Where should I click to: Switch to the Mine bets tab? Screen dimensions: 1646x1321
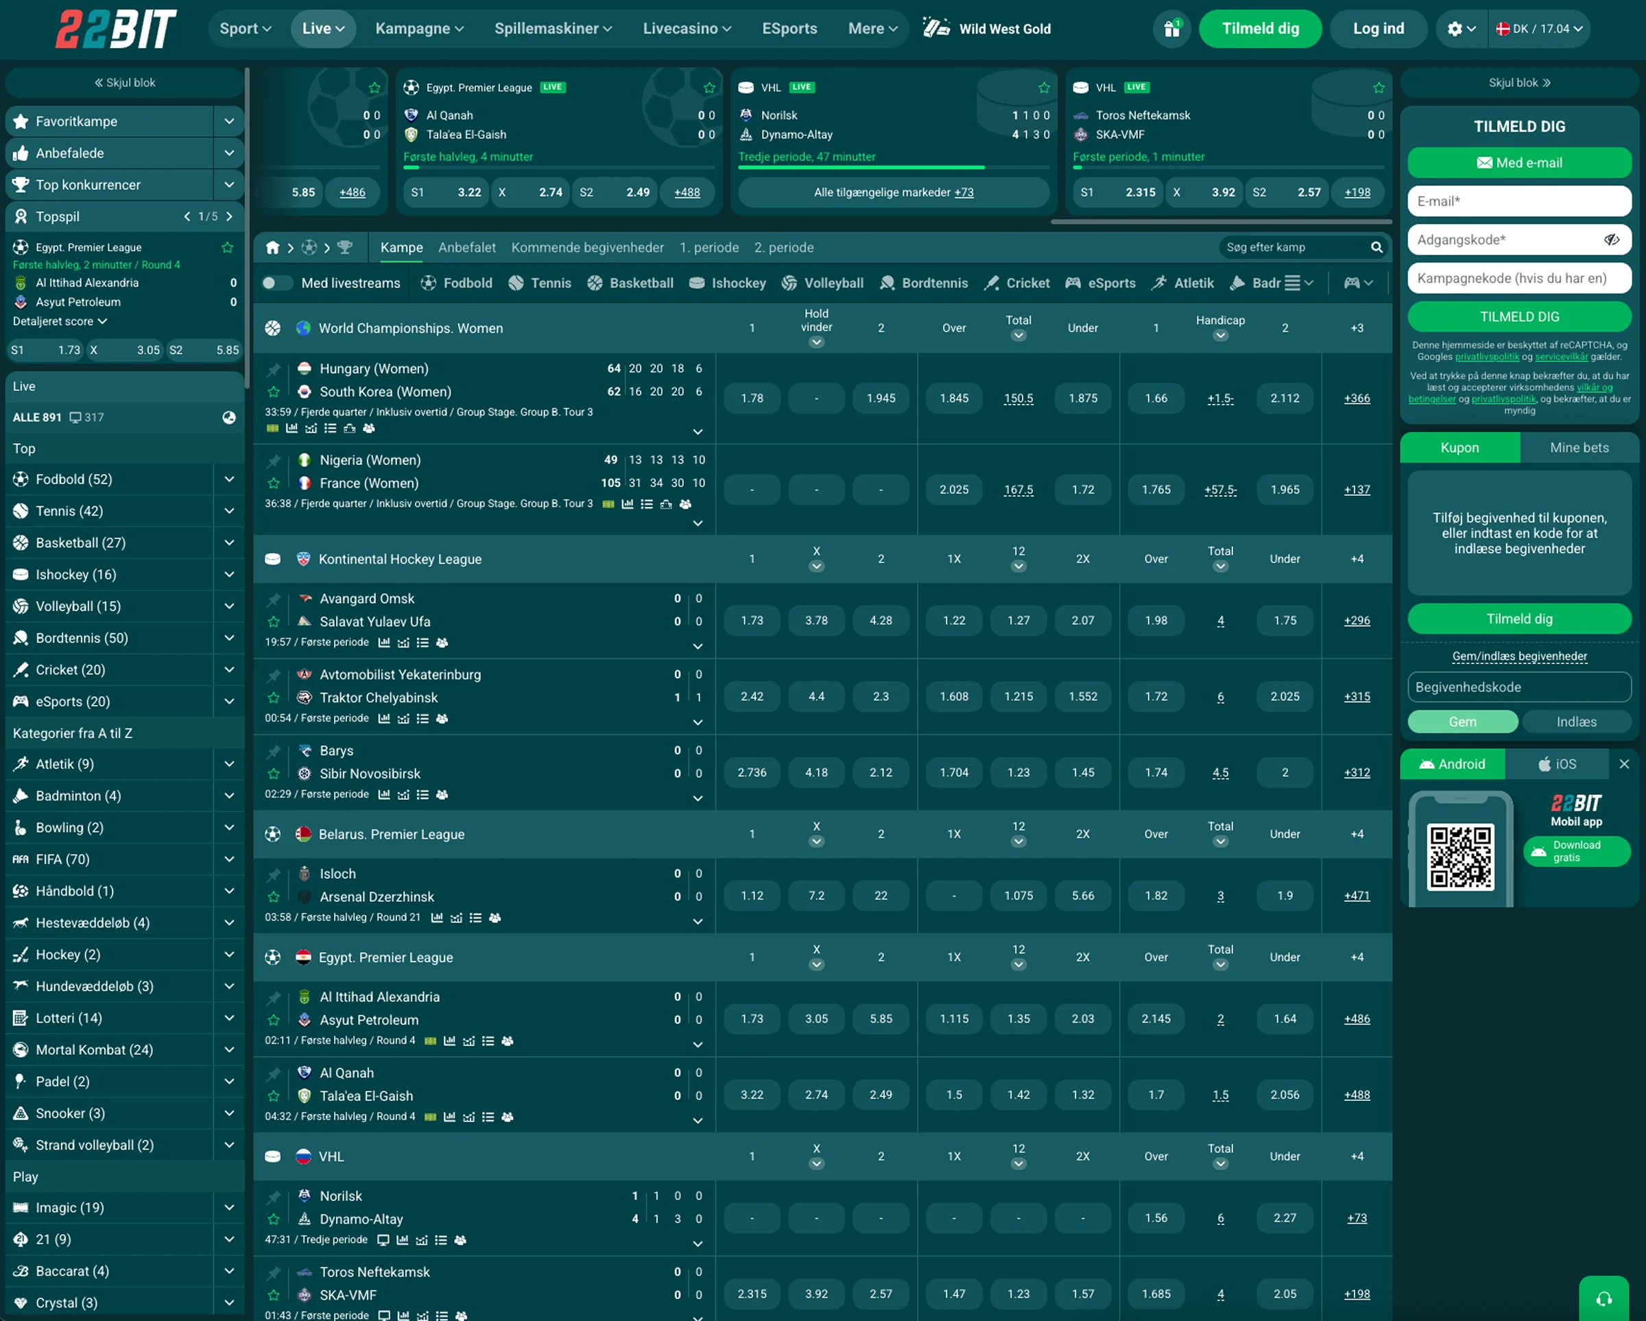[1579, 447]
